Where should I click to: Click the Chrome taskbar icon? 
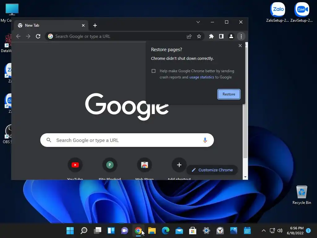tap(138, 231)
